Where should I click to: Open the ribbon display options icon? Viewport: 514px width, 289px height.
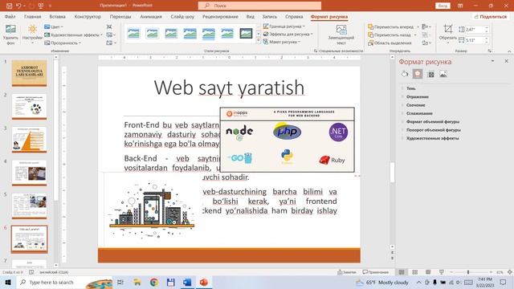pos(460,6)
